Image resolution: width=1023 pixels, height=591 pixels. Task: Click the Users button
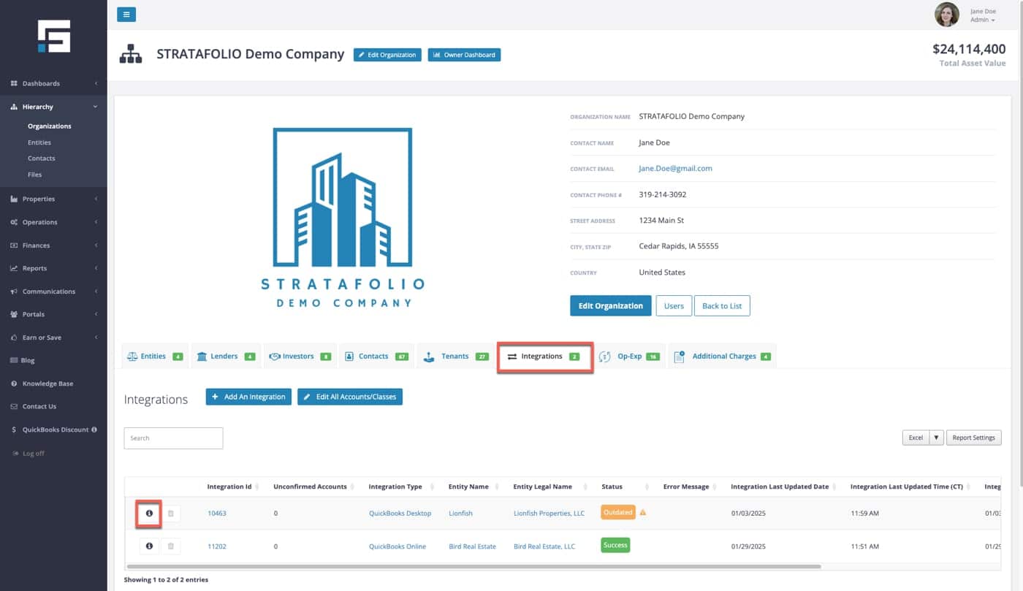click(x=674, y=306)
